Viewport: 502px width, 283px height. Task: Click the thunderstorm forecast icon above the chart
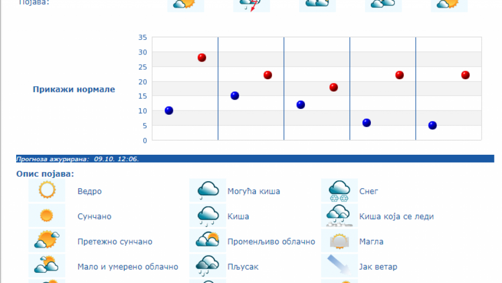pyautogui.click(x=252, y=5)
